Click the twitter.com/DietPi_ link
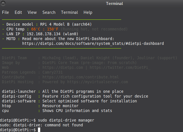Screen dimensions: 183x132 (120, 68)
